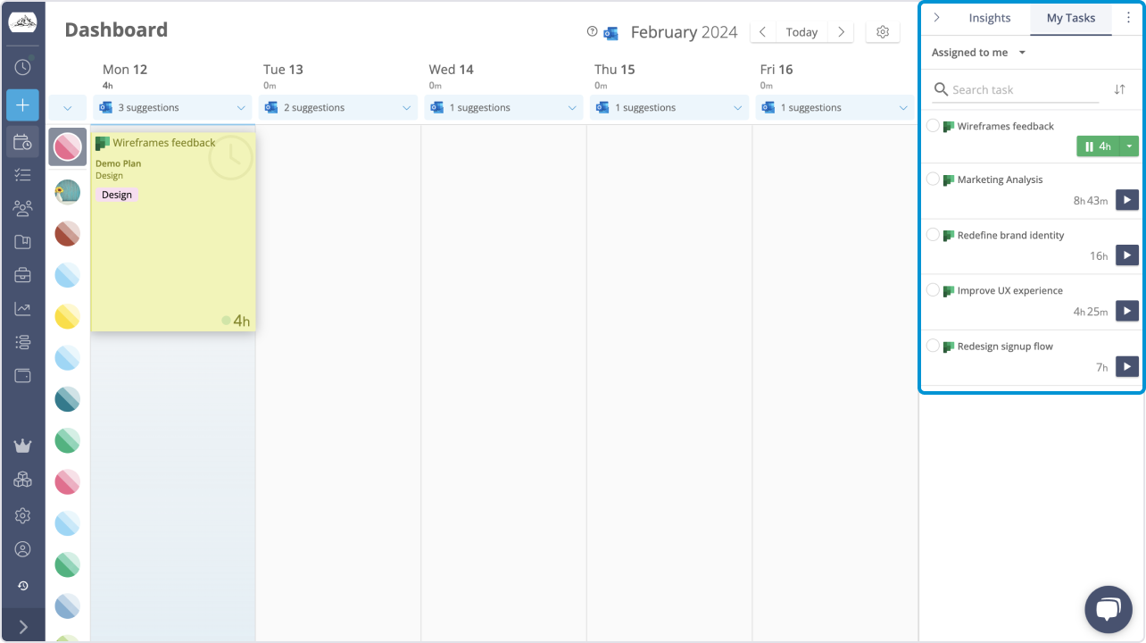Open the reports chart icon in sidebar
Screen dimensions: 1146x643
[22, 309]
